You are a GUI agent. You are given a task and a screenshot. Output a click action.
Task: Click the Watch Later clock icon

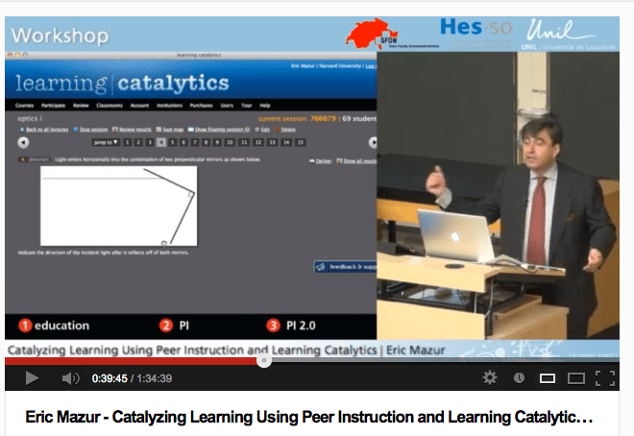pyautogui.click(x=519, y=377)
